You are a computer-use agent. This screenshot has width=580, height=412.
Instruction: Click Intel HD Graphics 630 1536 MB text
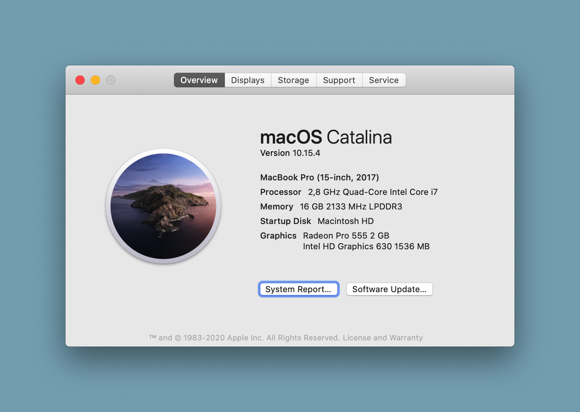coord(366,246)
